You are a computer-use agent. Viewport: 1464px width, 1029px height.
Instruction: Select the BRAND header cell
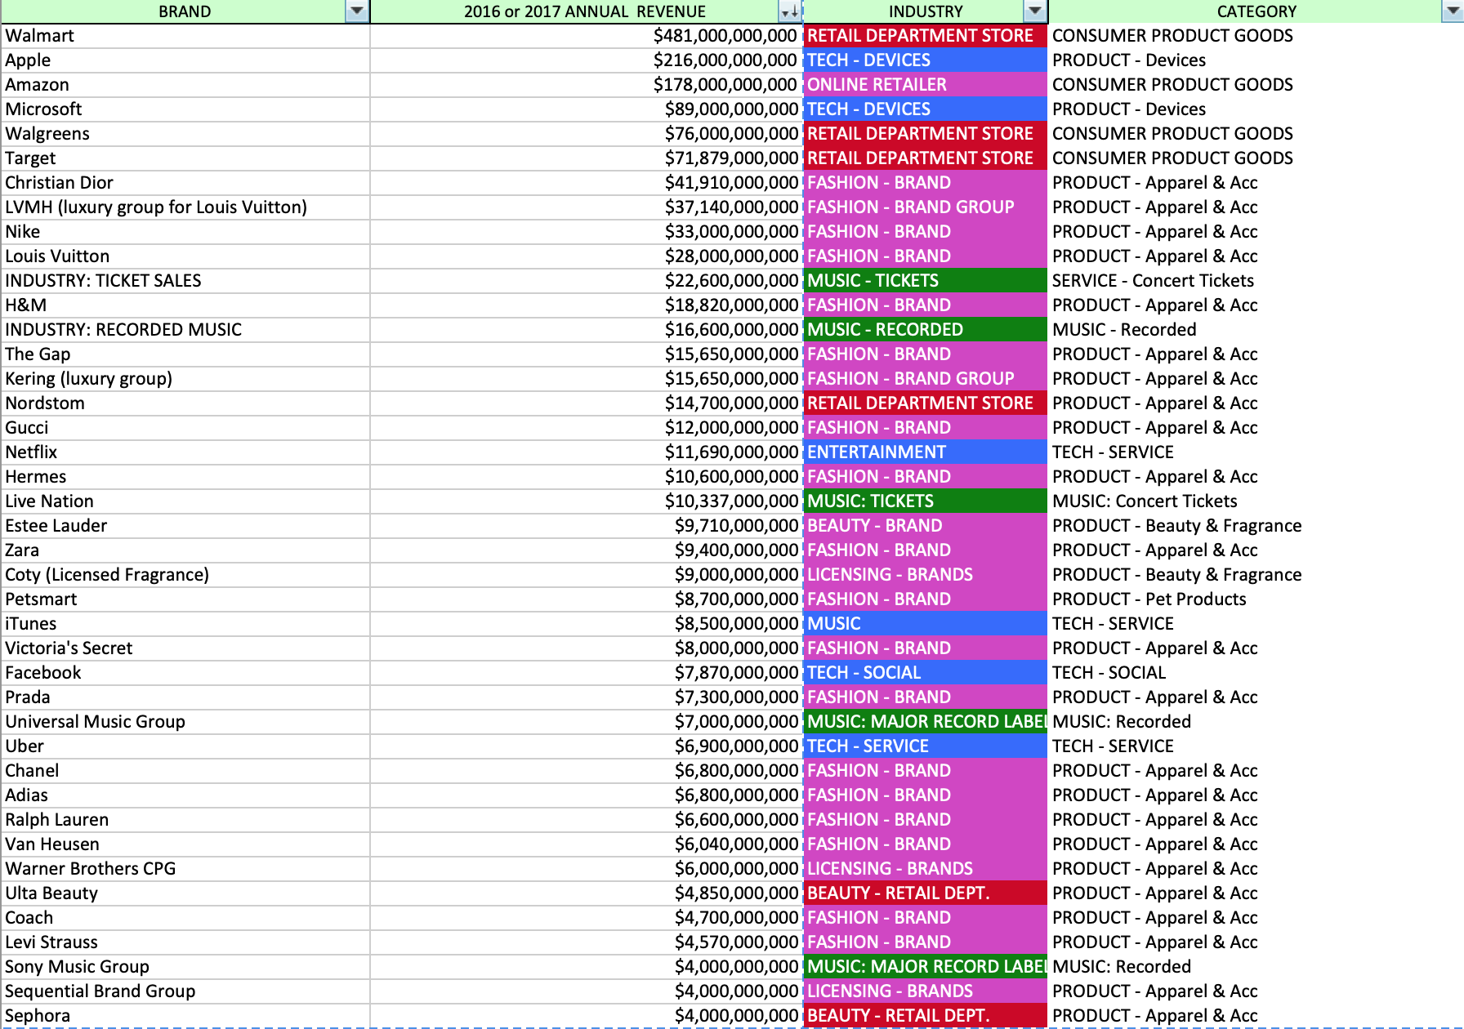tap(185, 11)
